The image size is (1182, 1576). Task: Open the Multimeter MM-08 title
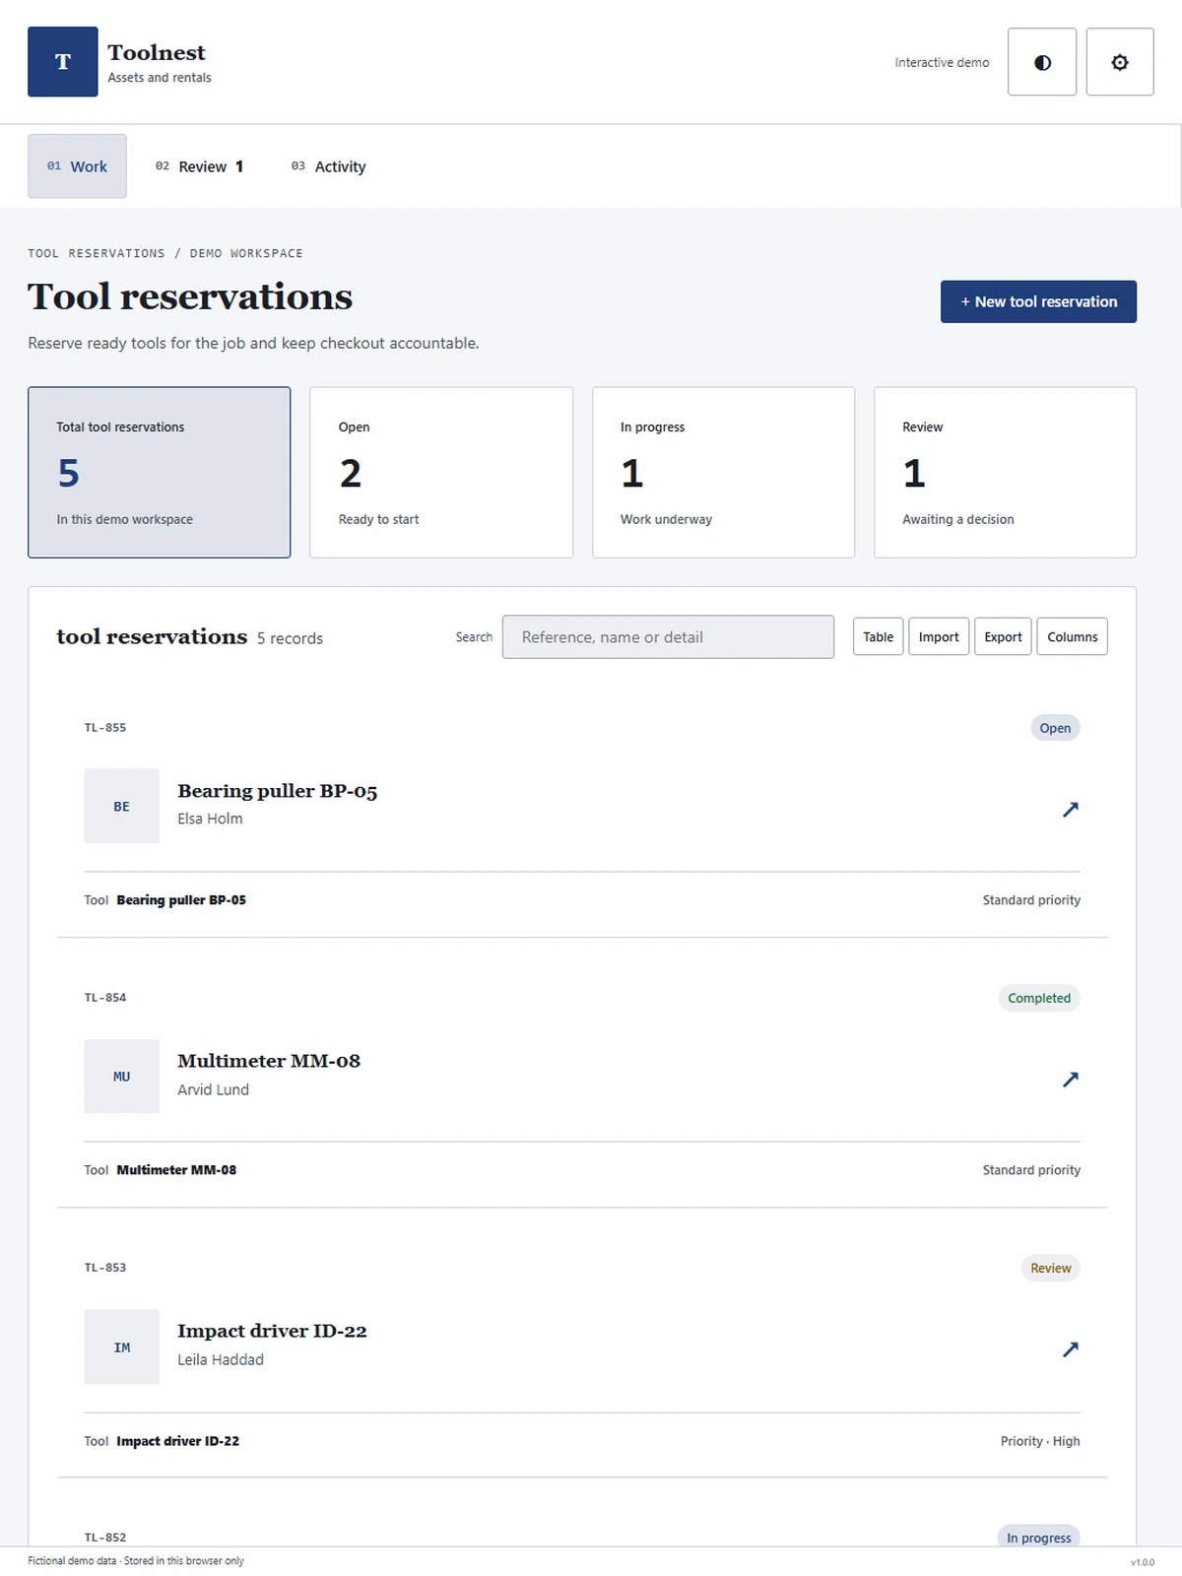click(269, 1061)
